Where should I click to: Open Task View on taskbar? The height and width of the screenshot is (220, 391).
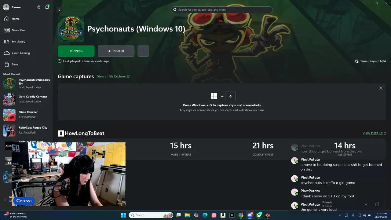tap(178, 215)
